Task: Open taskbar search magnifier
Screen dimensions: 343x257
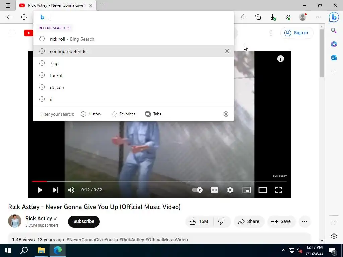Action: [x=24, y=250]
